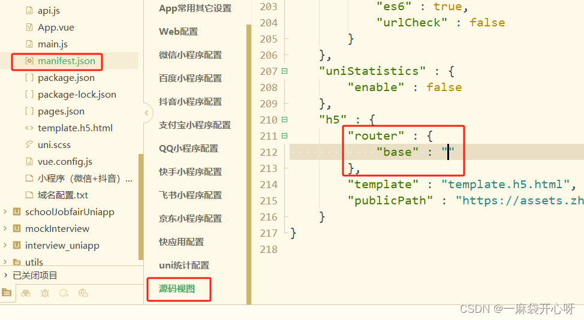Click the package-lock.json bracket icon
This screenshot has width=584, height=320.
tap(29, 94)
